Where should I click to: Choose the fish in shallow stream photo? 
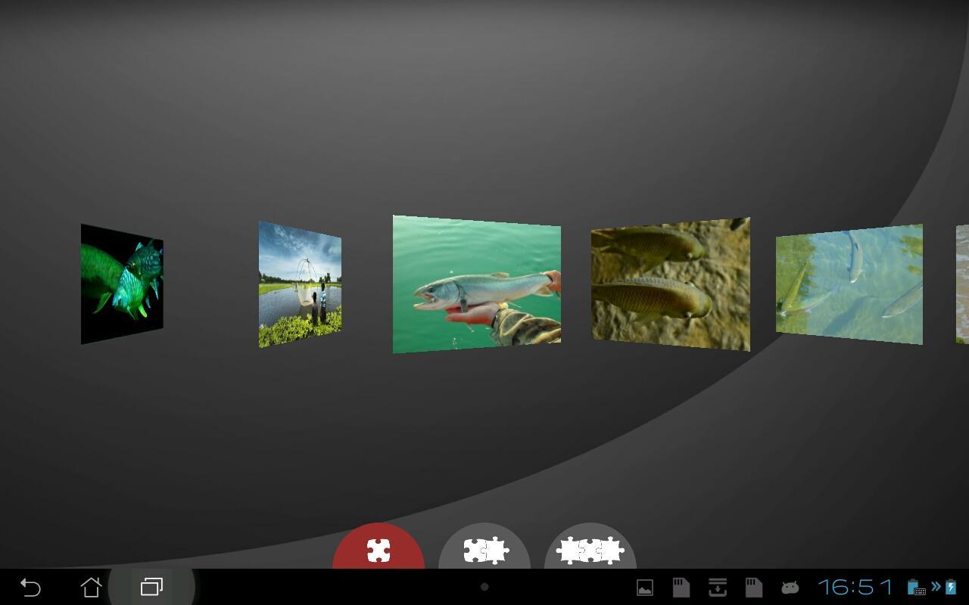(849, 284)
